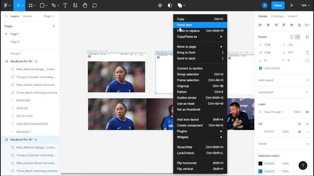
Task: Click the Resize to fit icon
Action: [307, 37]
